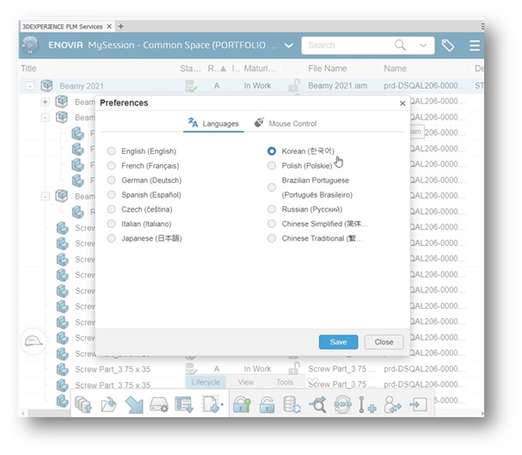Open the View tab in bottom toolbar
Screen dimensions: 522x455
click(x=246, y=382)
